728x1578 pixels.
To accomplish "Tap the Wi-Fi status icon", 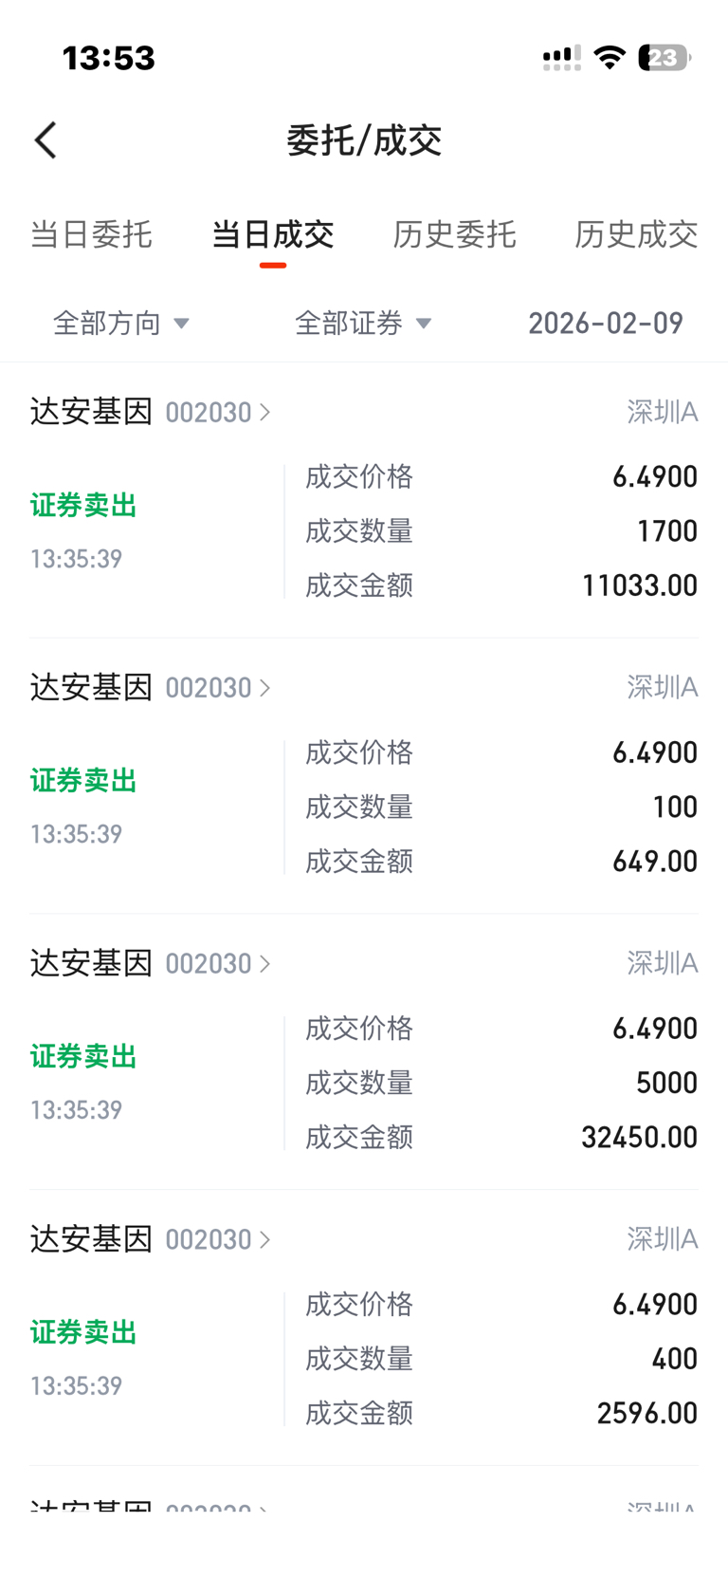I will [610, 58].
